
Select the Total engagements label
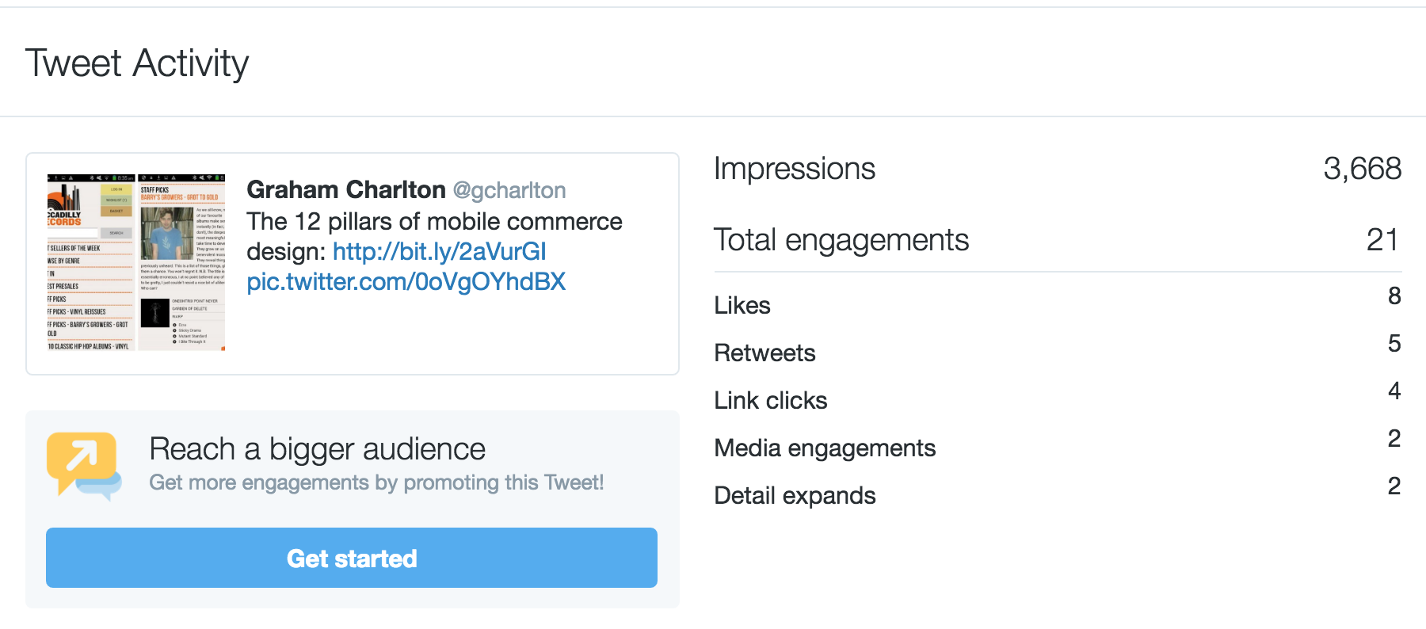point(841,240)
